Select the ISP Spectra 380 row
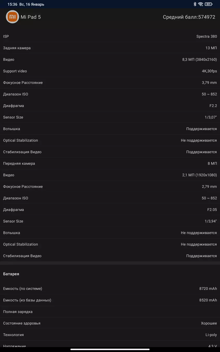Viewport: 220px width, 352px height. (x=110, y=36)
